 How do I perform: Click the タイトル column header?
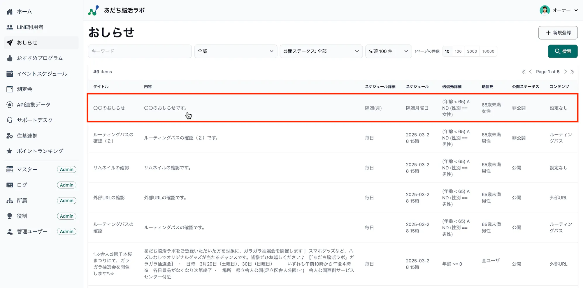click(x=101, y=87)
